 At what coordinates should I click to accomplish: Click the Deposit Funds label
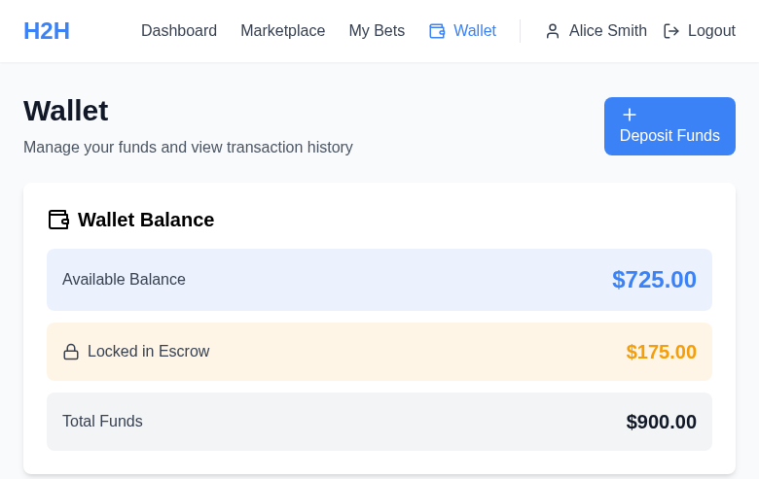click(669, 136)
